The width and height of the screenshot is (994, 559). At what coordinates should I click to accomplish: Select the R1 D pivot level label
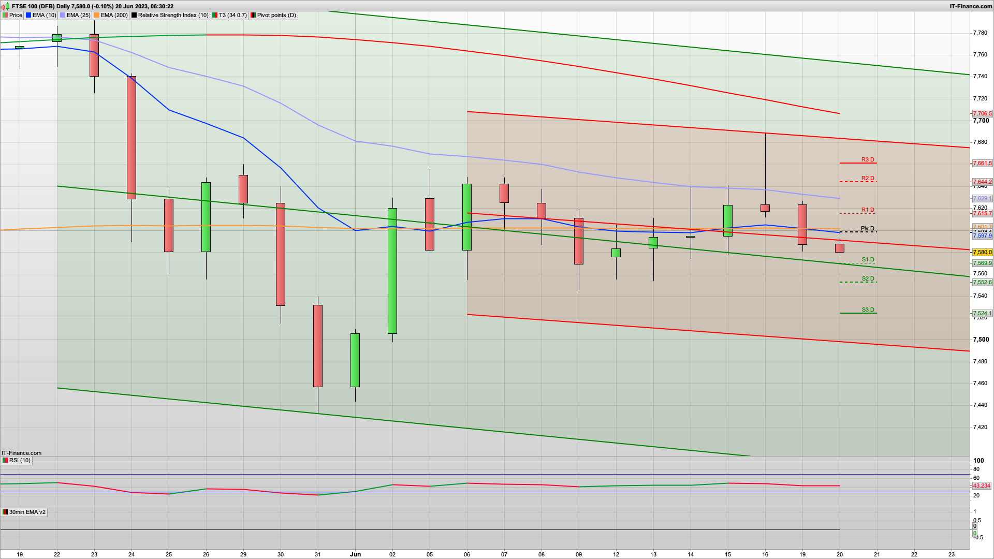[868, 210]
